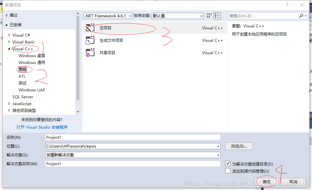Open the 排序依据 默认值 dropdown
Screen dimensions: 312x190
pos(178,16)
